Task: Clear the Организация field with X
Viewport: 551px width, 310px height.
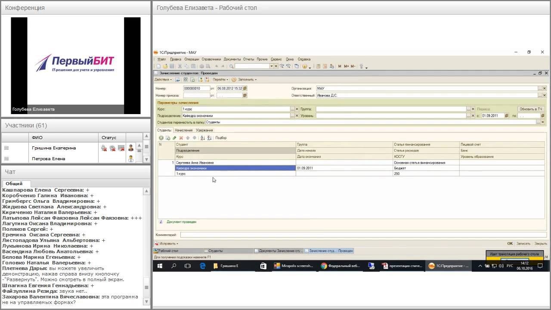Action: click(545, 88)
